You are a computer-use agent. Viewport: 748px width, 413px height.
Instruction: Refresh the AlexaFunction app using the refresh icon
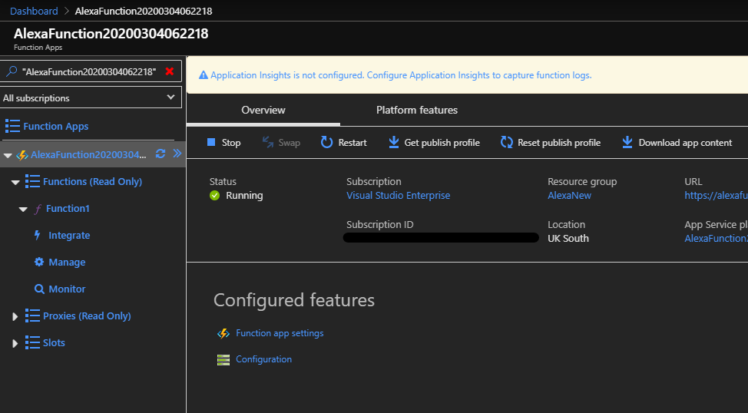(161, 154)
